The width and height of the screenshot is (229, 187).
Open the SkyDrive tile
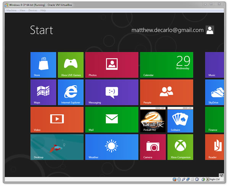pyautogui.click(x=214, y=92)
